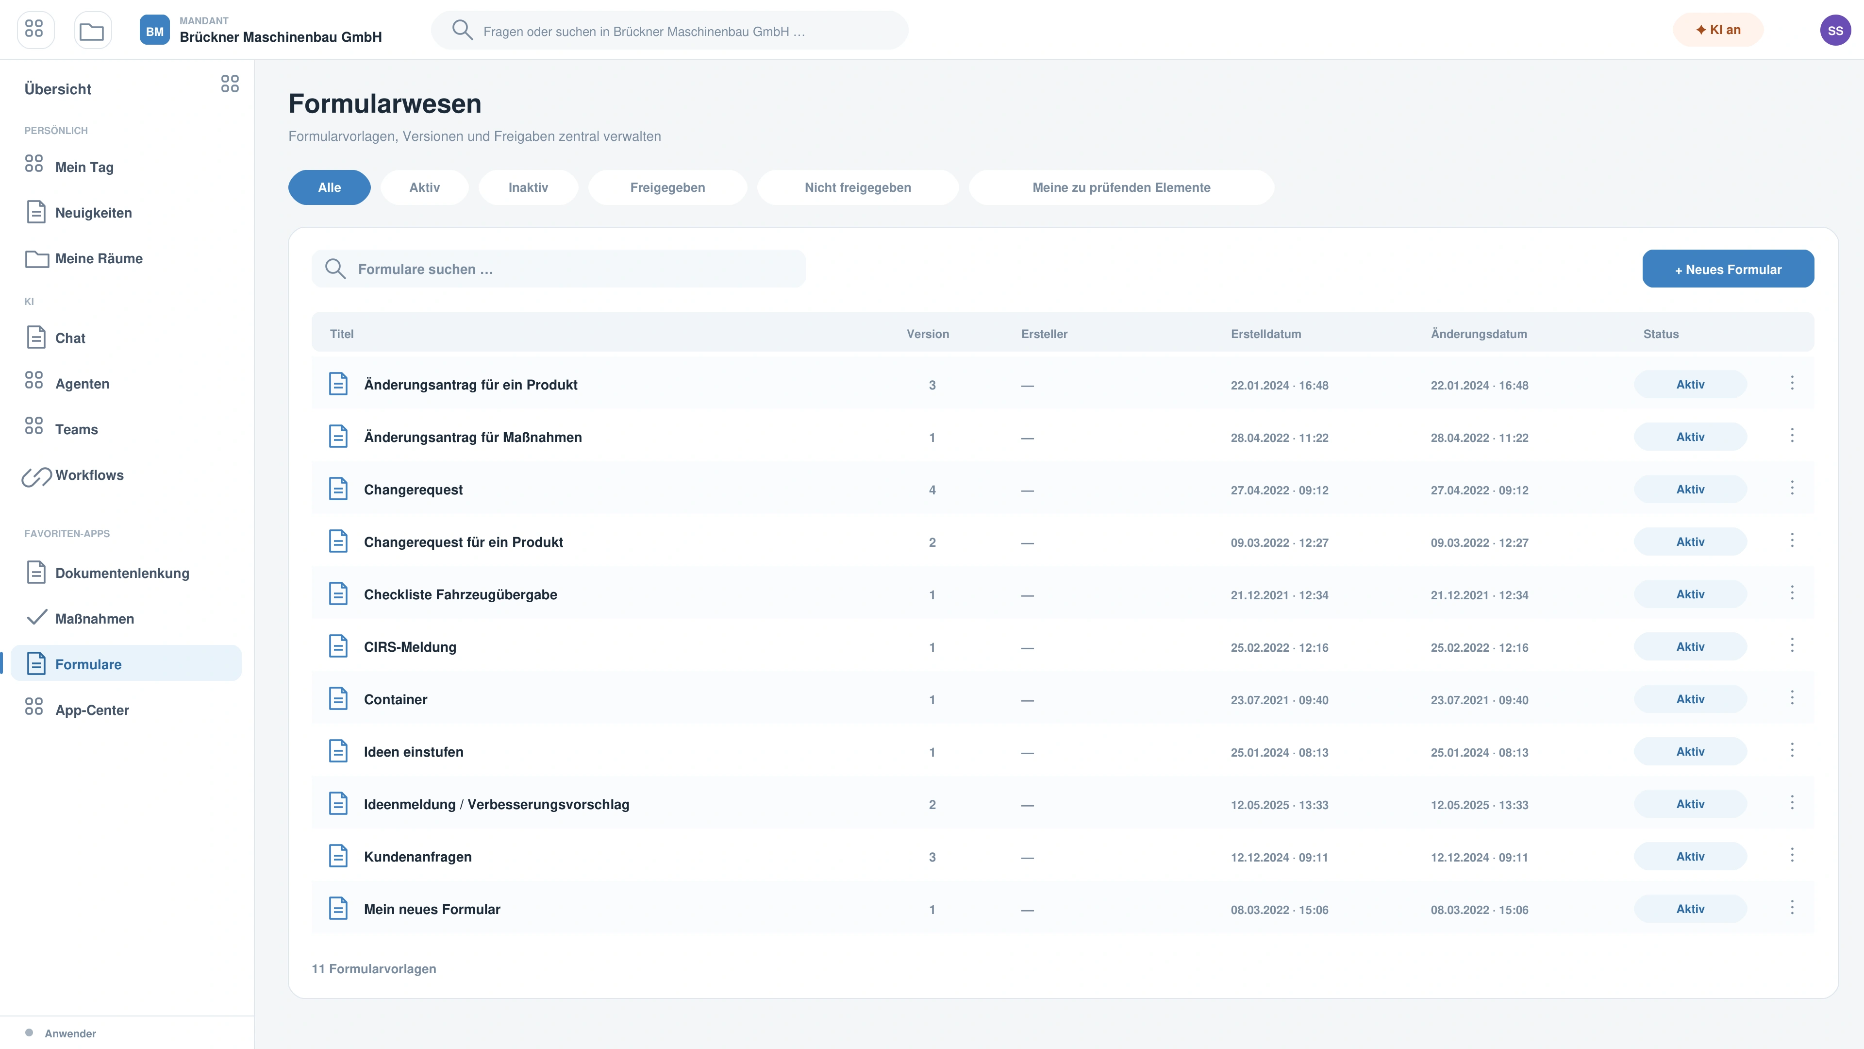Click document icon of Changerequest row

pos(338,489)
